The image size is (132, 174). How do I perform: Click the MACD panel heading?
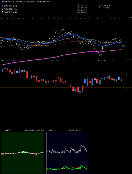pos(8,130)
